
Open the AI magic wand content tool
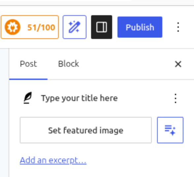tap(75, 27)
